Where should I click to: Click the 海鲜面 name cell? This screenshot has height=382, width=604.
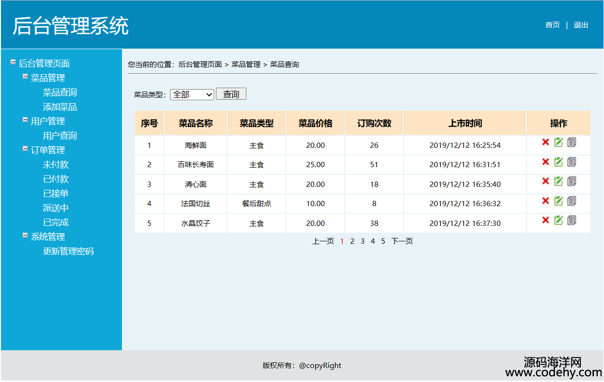tap(196, 145)
